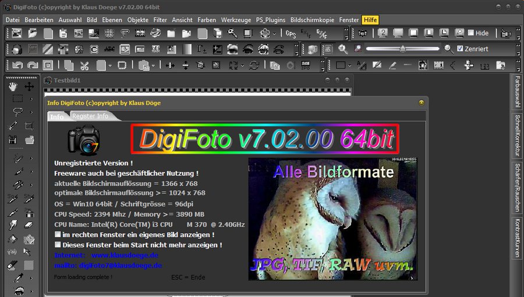Open the Werkzeuge menu
The image size is (524, 297).
[x=236, y=20]
